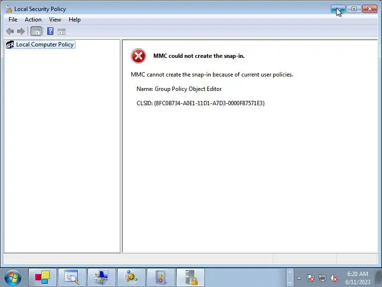
Task: Open the View menu
Action: tap(55, 20)
